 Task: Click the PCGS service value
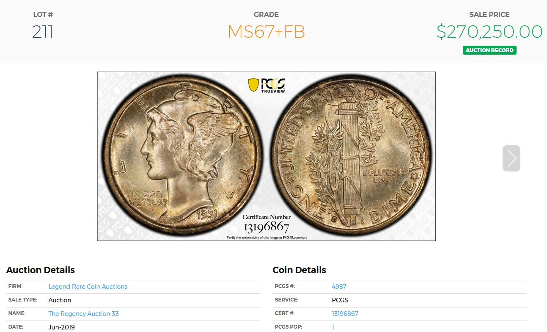click(340, 300)
